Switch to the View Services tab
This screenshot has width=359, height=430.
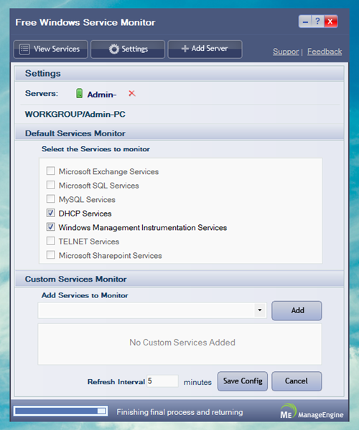click(51, 49)
